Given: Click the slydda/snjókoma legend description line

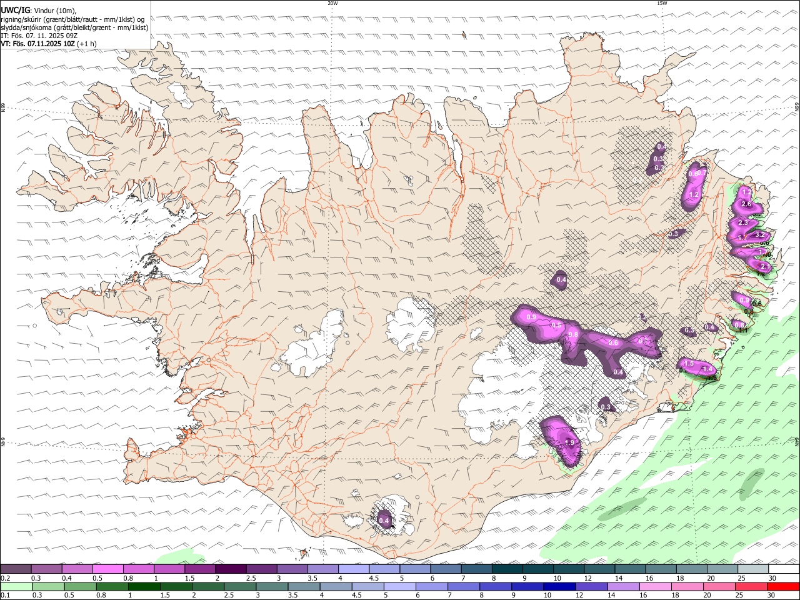Looking at the screenshot, I should click(x=74, y=27).
